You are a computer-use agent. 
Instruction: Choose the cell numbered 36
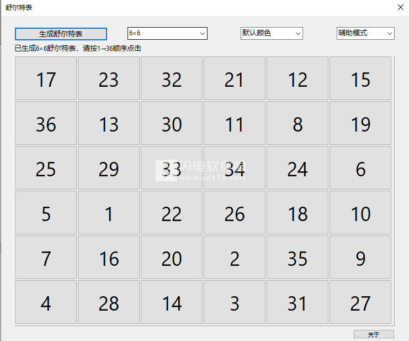pyautogui.click(x=46, y=124)
